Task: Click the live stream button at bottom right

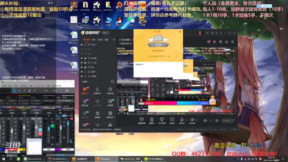Action: click(x=228, y=121)
